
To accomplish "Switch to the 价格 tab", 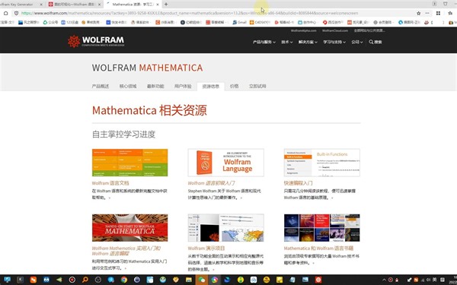I will (234, 86).
